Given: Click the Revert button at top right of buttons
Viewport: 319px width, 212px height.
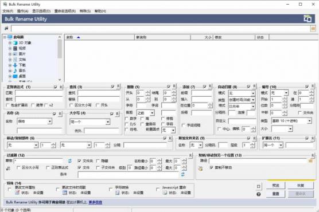Looking at the screenshot, I should 301,186.
